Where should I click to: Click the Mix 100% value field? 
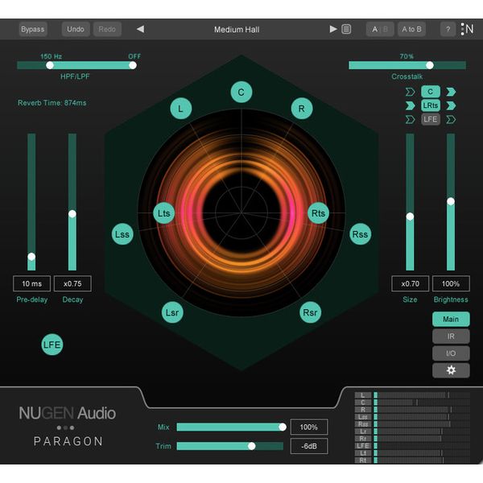309,427
